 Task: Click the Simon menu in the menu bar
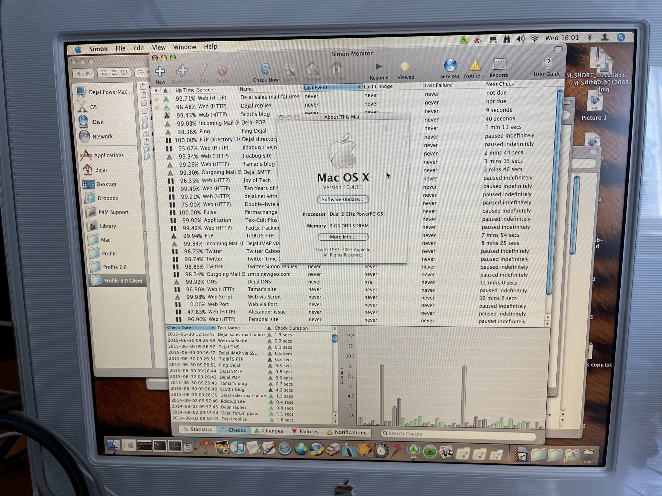[98, 49]
